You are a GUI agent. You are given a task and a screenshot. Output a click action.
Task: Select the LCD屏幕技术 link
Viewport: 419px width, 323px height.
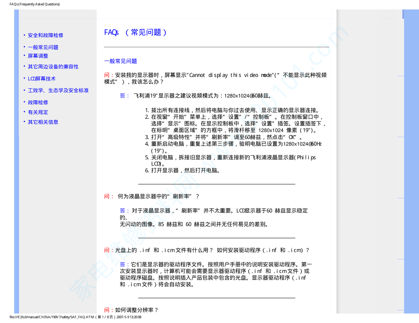pos(42,79)
